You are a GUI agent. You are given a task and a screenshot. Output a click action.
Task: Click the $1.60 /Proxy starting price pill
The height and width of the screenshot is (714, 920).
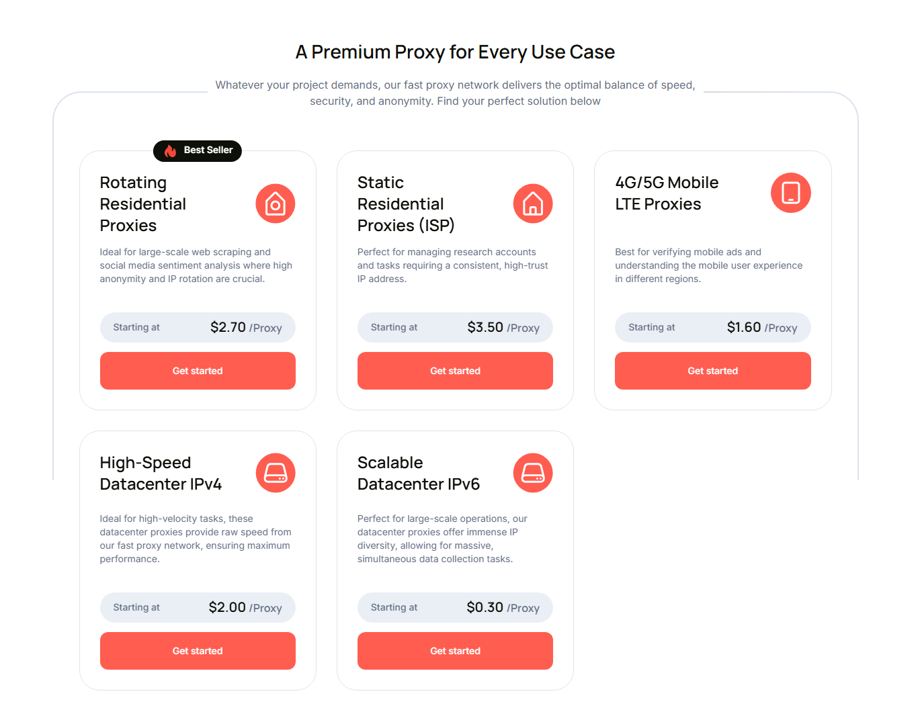[x=712, y=328]
